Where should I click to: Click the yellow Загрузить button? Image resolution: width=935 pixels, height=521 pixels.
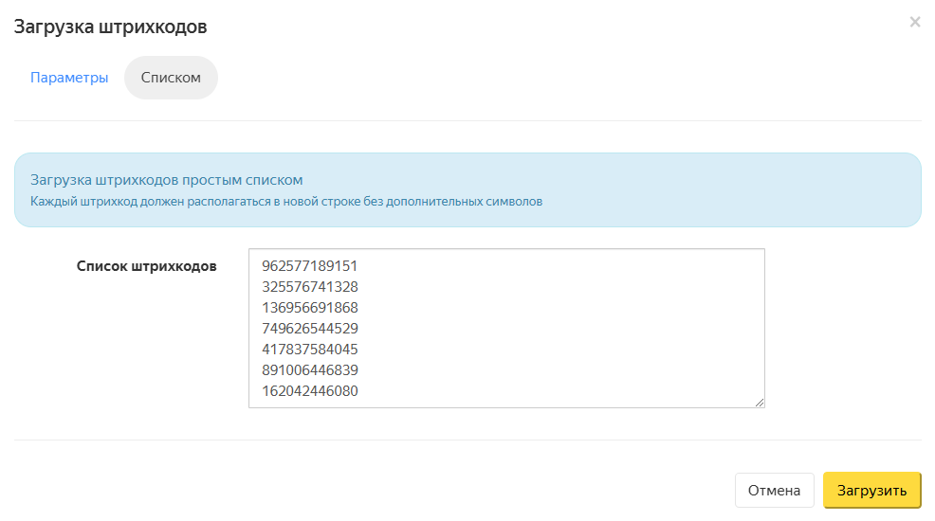tap(871, 491)
